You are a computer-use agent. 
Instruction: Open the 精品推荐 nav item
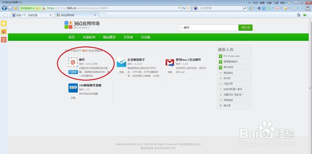click(x=109, y=37)
